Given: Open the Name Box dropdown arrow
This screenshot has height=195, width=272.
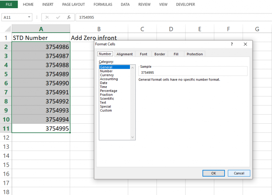Looking at the screenshot, I should (x=29, y=17).
